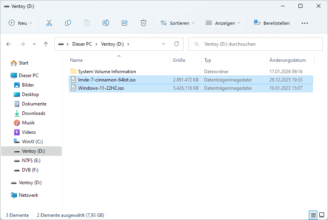328x220 pixels.
Task: Open DVB (F:) drive in sidebar
Action: 30,170
